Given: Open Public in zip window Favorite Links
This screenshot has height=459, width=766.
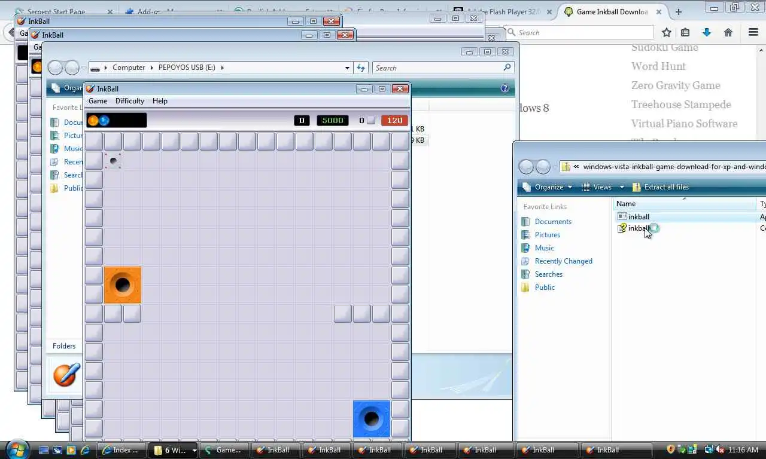Looking at the screenshot, I should 545,287.
